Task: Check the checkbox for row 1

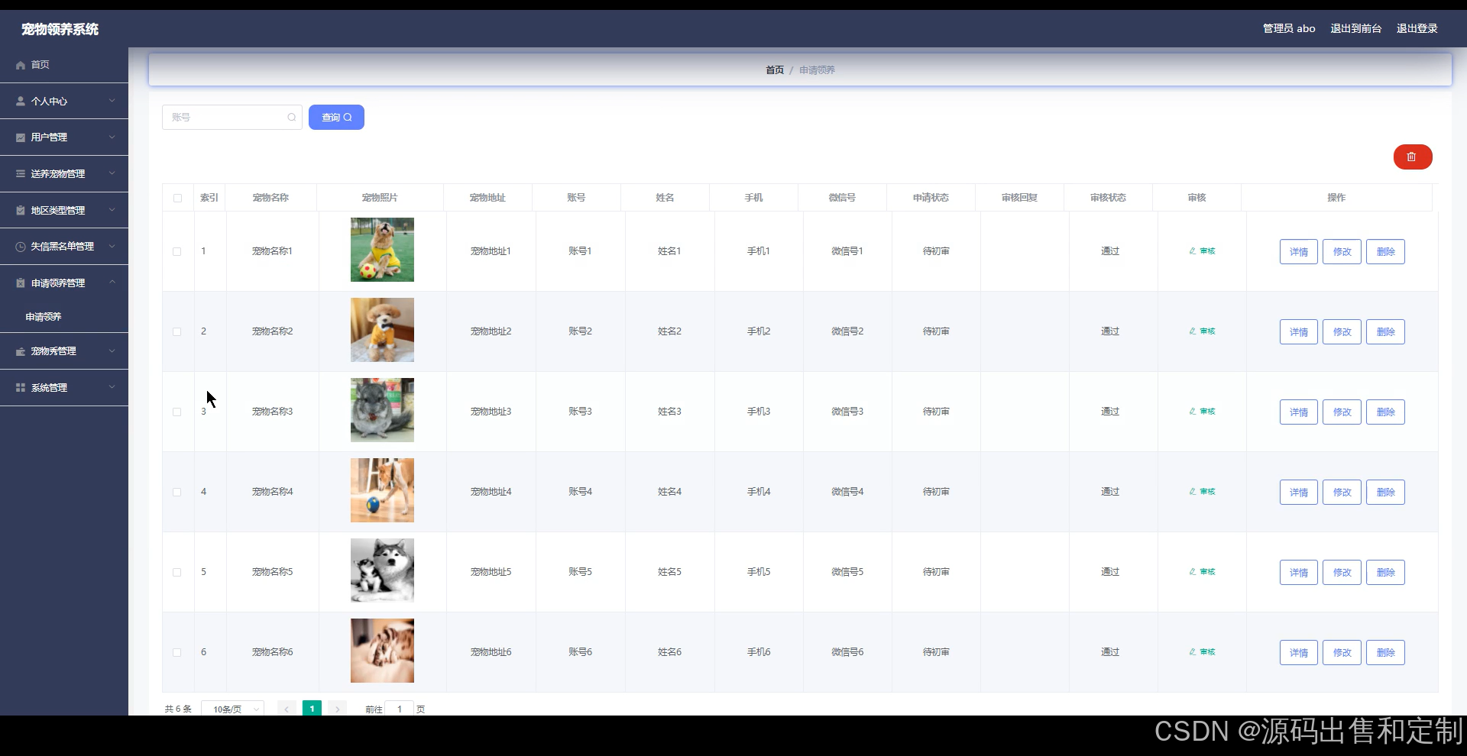Action: 176,251
